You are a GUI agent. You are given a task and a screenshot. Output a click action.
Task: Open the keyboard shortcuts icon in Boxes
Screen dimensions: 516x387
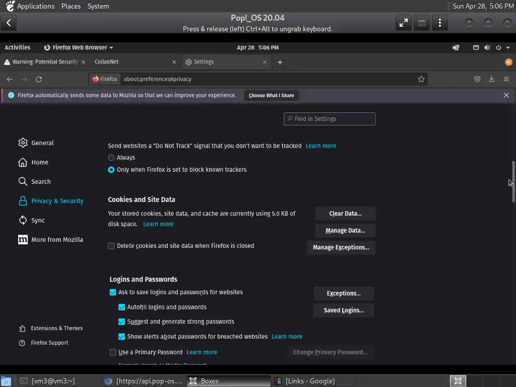pyautogui.click(x=422, y=23)
